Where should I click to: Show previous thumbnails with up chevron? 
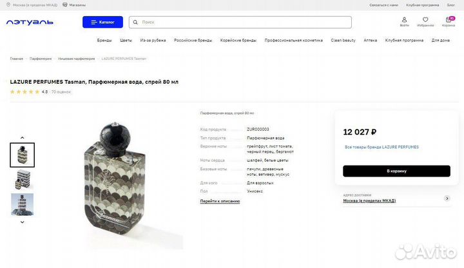[22, 138]
